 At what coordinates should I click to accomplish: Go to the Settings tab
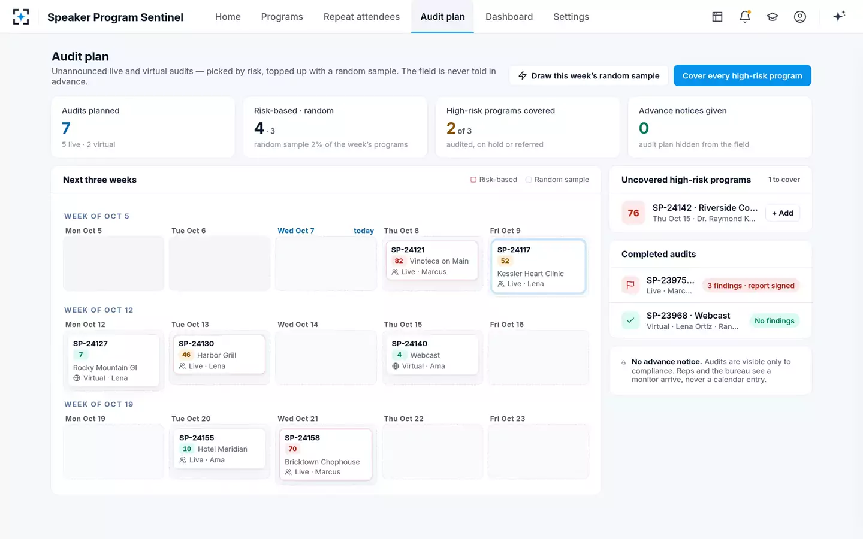[x=571, y=17]
